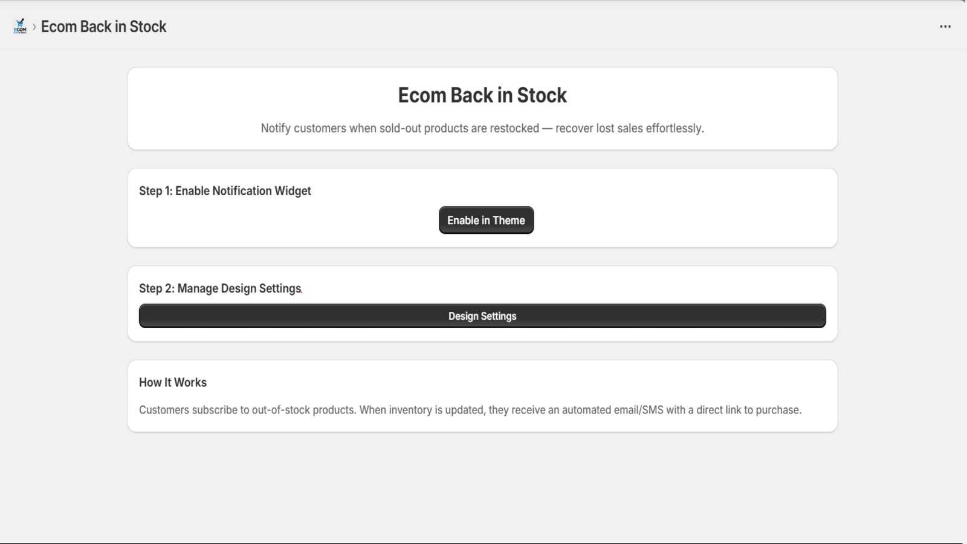The image size is (967, 544).
Task: Click the em dash in the subtitle
Action: tap(548, 128)
